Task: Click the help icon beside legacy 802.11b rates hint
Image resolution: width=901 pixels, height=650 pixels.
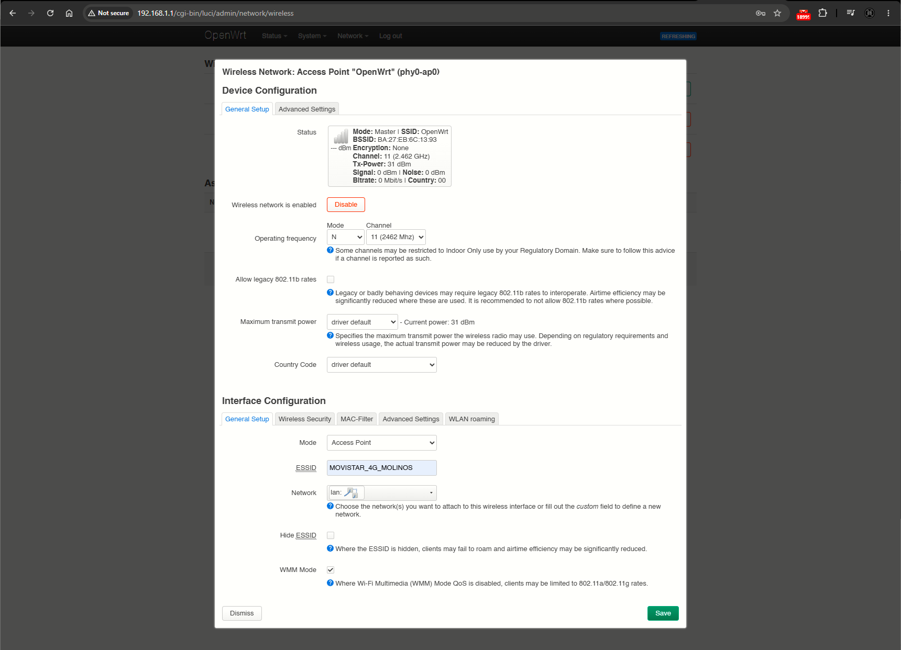Action: pyautogui.click(x=330, y=293)
